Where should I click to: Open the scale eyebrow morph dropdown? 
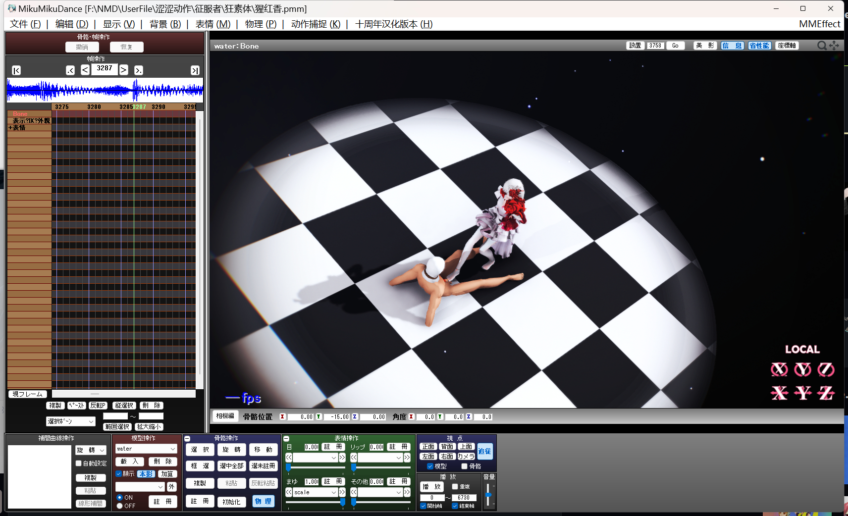(x=316, y=492)
